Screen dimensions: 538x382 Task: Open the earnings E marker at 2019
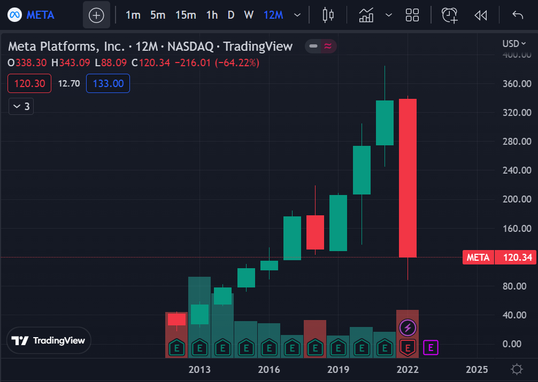pos(339,348)
